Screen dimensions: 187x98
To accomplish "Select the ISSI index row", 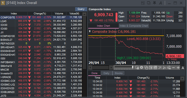I will pyautogui.click(x=41, y=58).
